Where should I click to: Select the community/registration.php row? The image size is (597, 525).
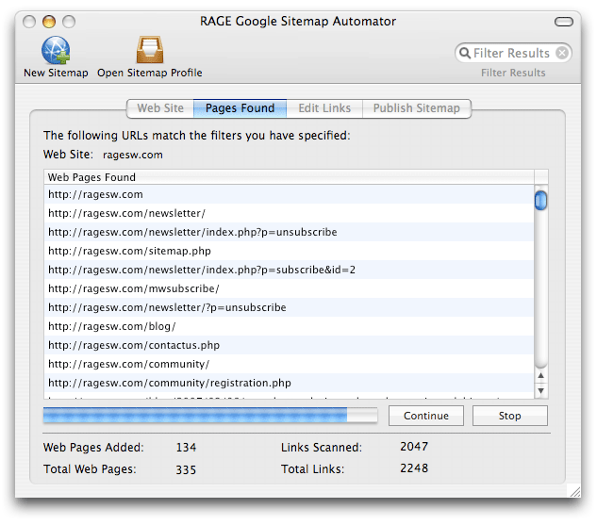289,383
